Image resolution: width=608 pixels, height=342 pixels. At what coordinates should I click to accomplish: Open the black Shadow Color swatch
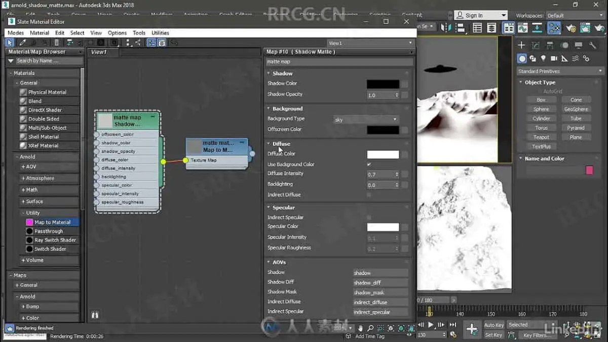coord(383,84)
